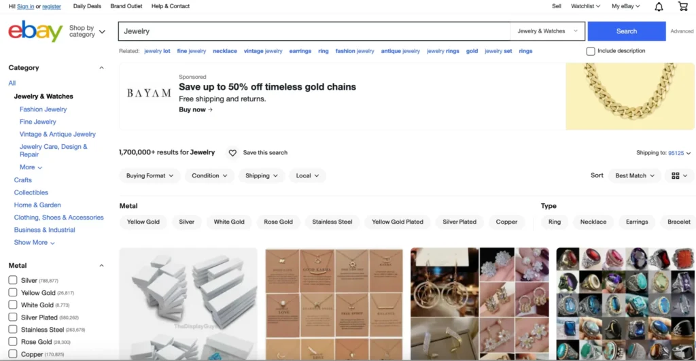Open Help & Contact

[171, 6]
